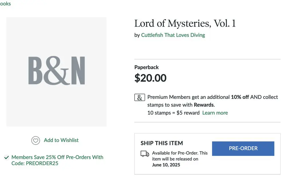Click the shipping truck icon
This screenshot has height=194, width=286.
point(145,154)
